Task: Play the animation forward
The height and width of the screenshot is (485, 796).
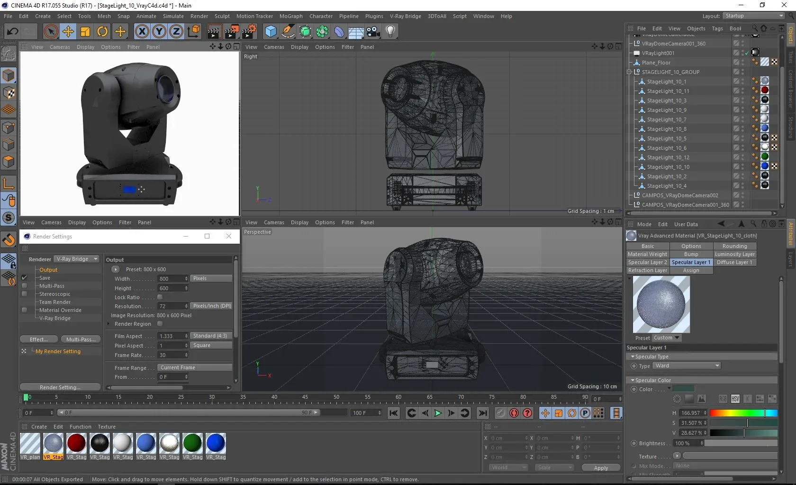Action: [x=438, y=413]
